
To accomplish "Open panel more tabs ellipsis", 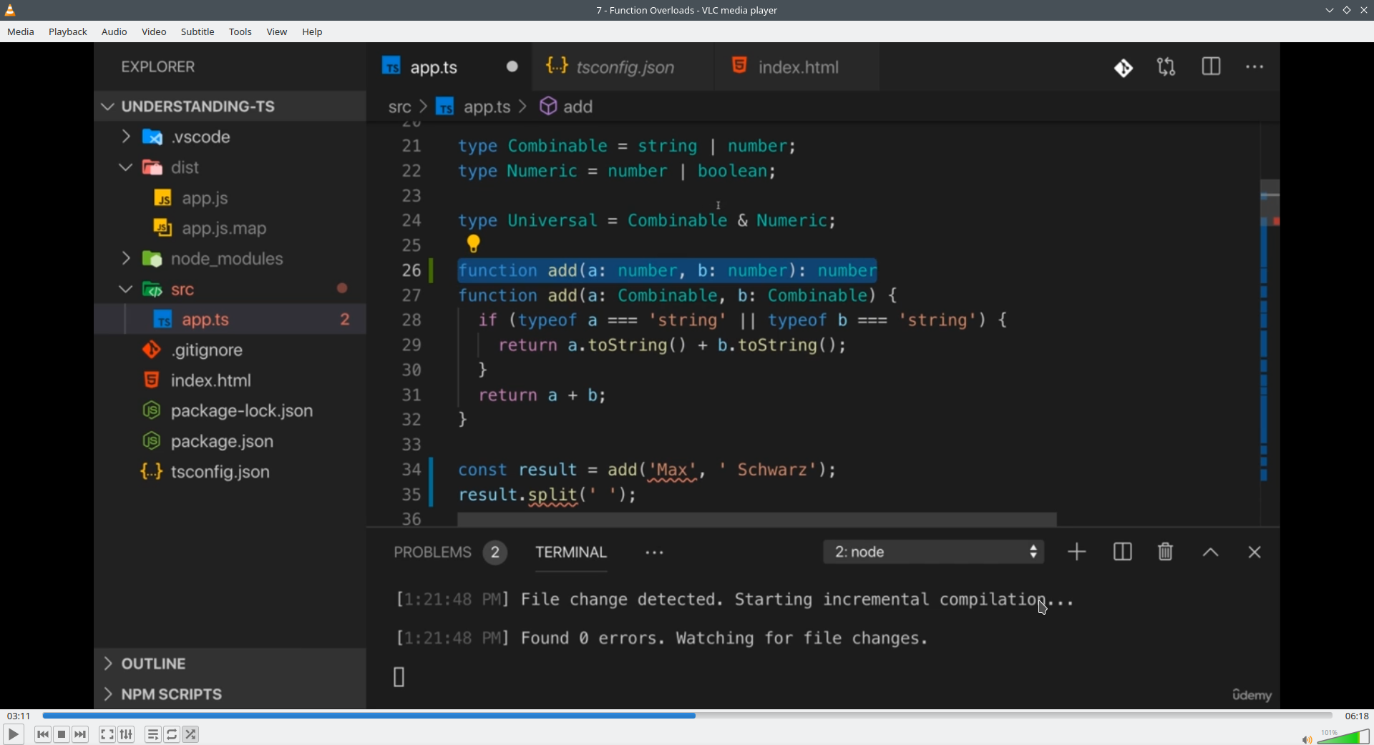I will (x=655, y=553).
